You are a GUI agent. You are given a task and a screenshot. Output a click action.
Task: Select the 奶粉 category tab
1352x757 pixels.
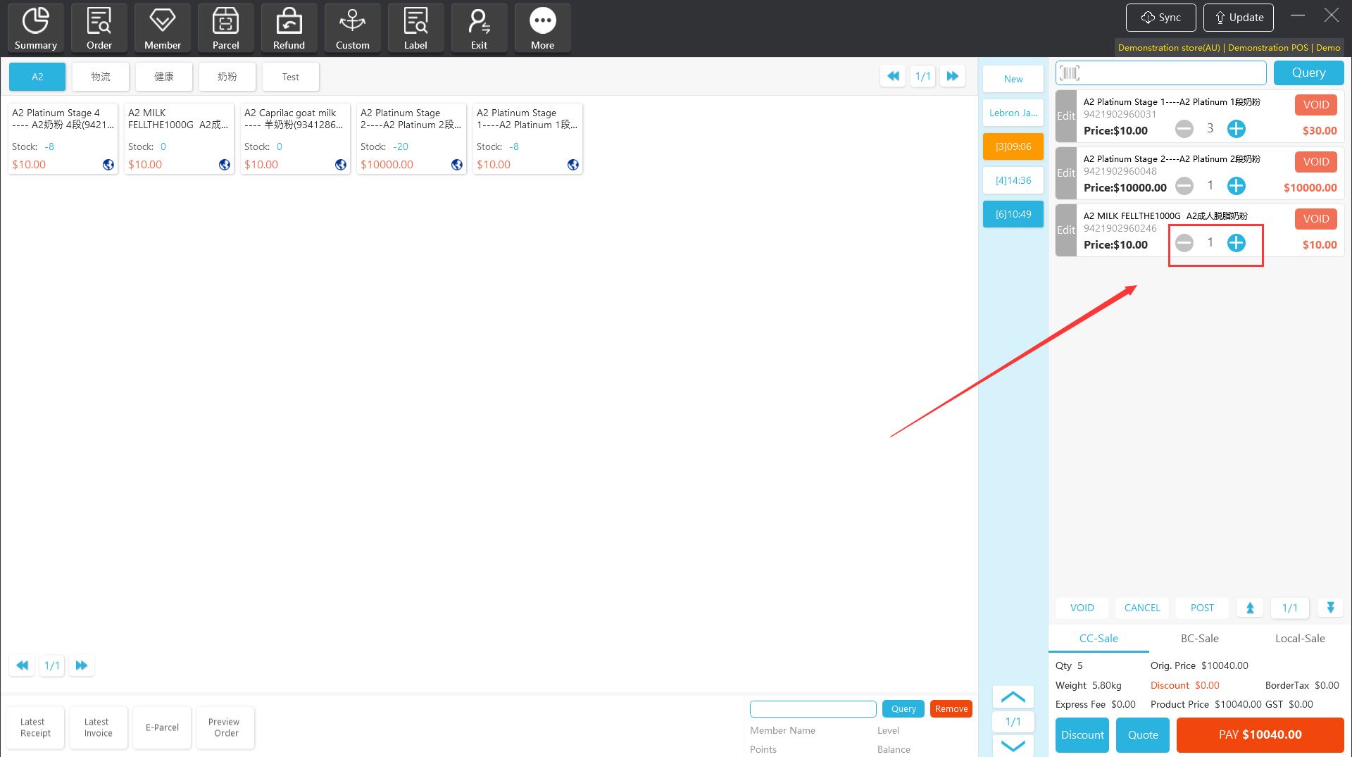coord(227,77)
